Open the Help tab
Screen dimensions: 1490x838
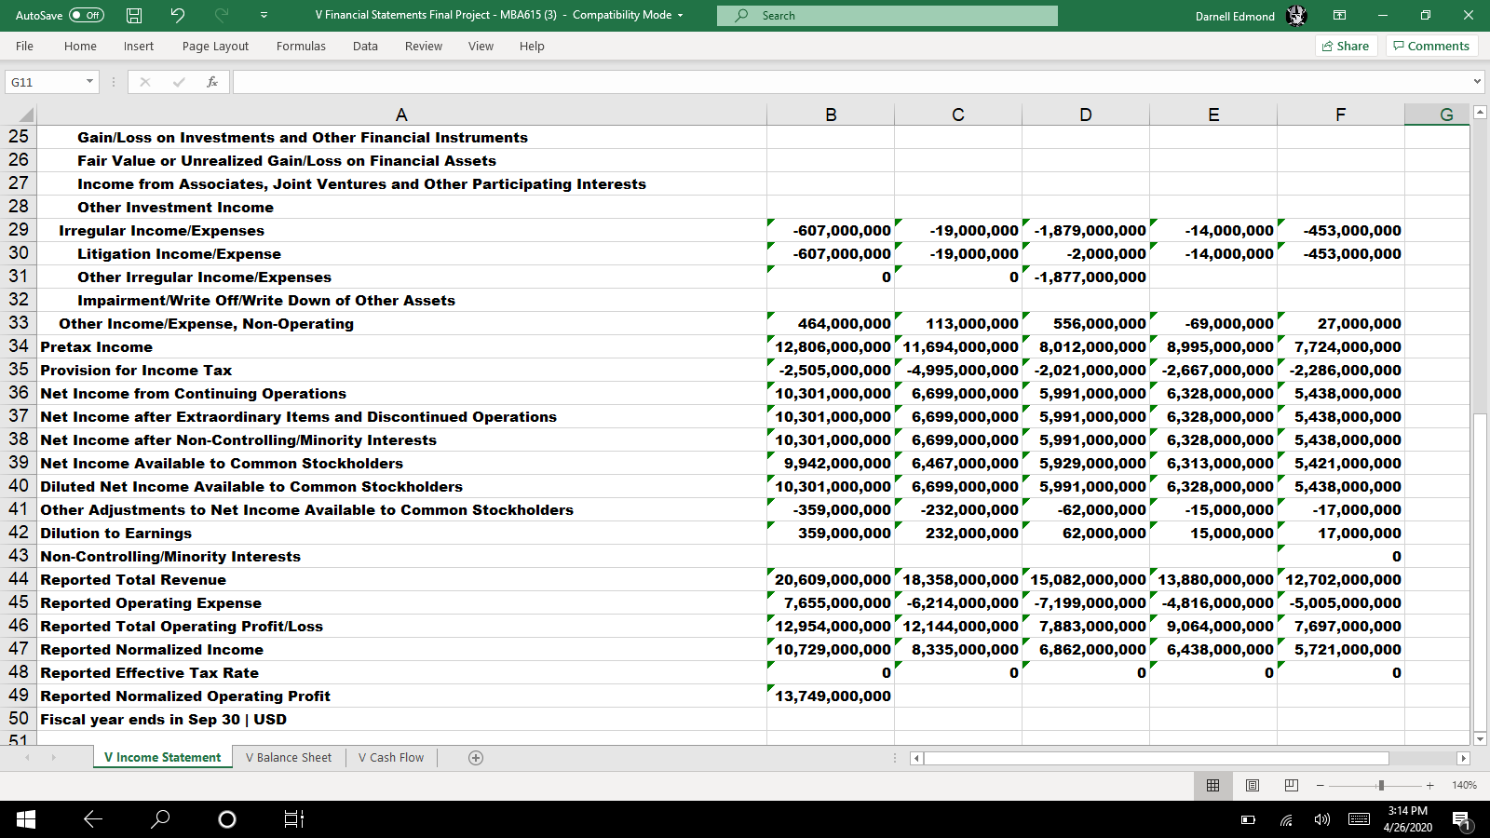tap(532, 46)
